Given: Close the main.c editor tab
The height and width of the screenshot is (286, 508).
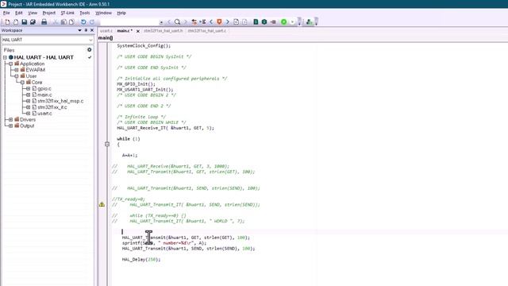Looking at the screenshot, I should [137, 31].
